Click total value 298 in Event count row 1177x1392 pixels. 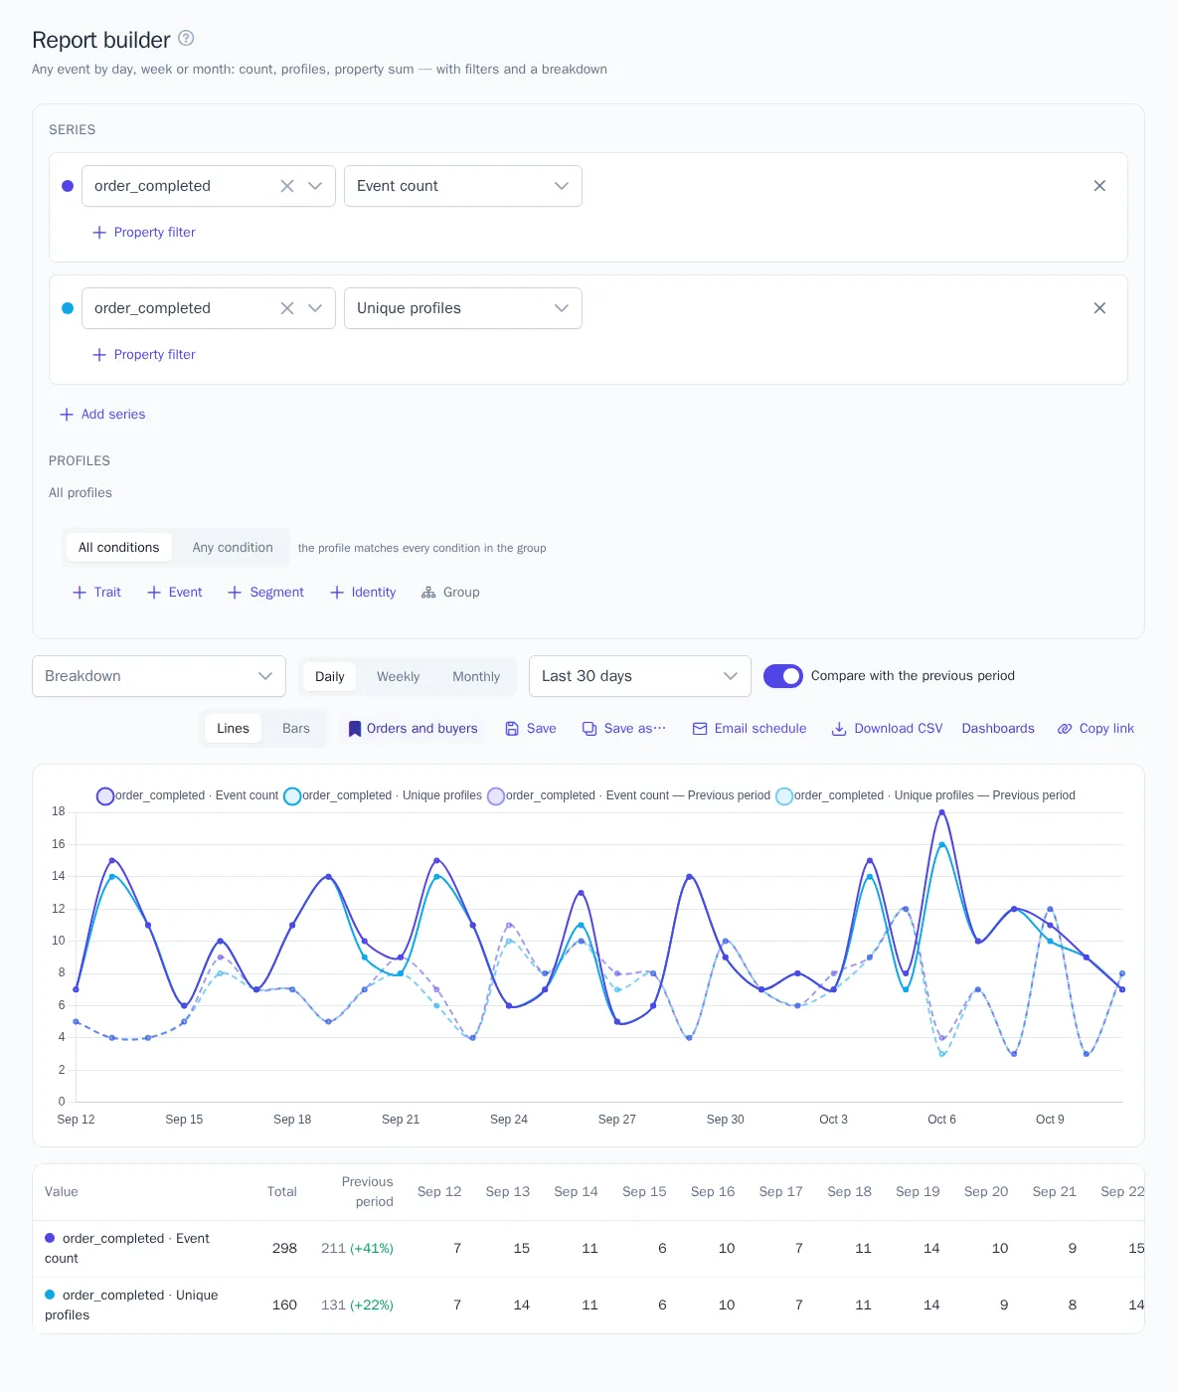(x=284, y=1249)
